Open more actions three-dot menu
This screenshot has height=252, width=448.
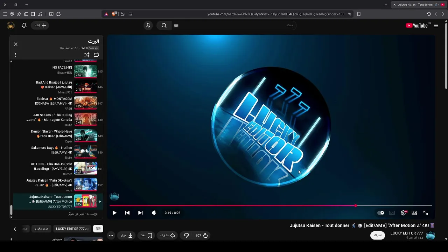point(111,236)
